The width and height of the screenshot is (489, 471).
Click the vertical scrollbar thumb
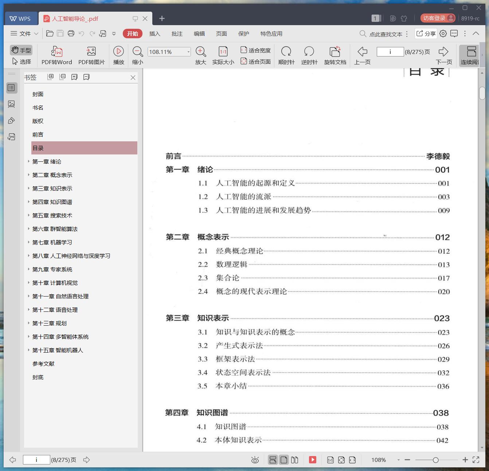(482, 93)
